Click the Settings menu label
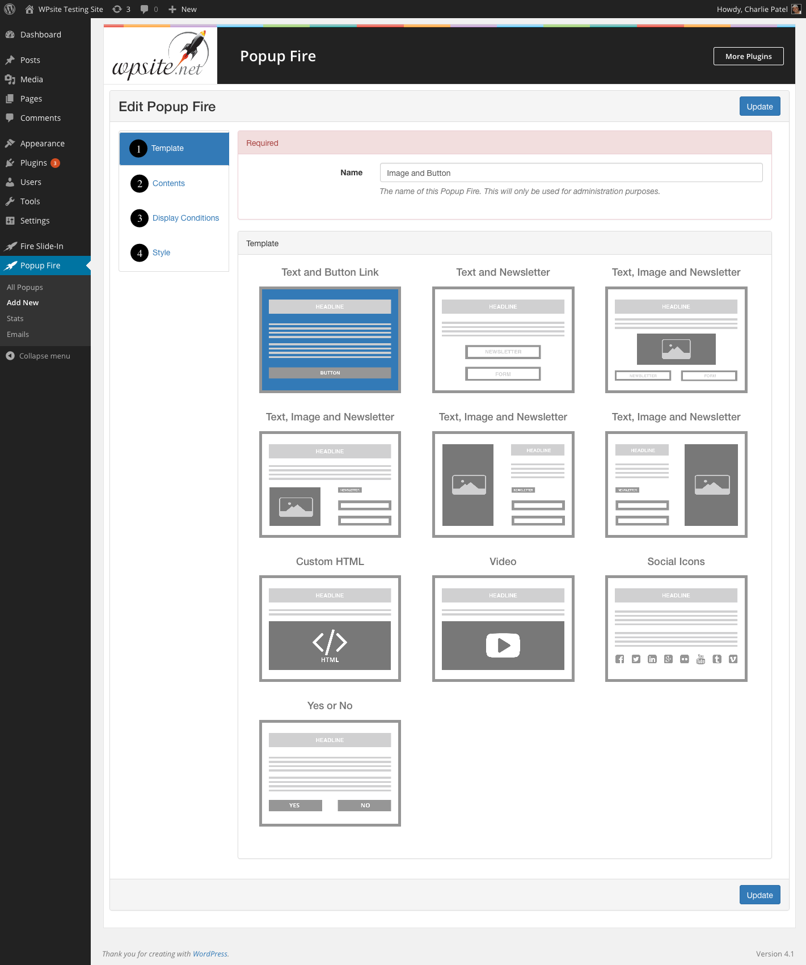This screenshot has height=965, width=806. tap(35, 221)
